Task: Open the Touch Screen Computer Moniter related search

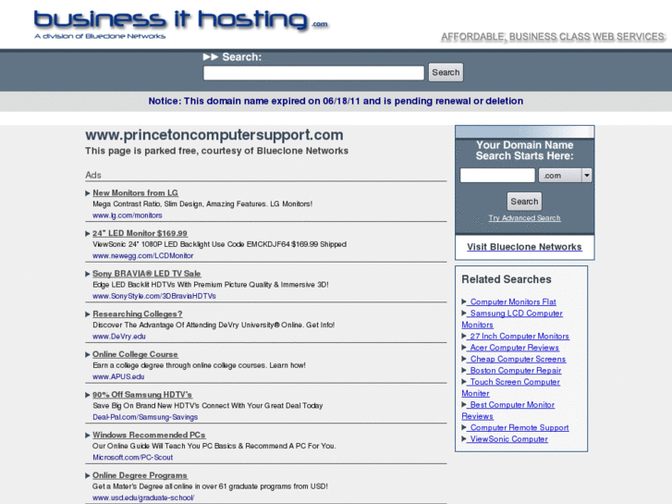Action: [x=511, y=387]
